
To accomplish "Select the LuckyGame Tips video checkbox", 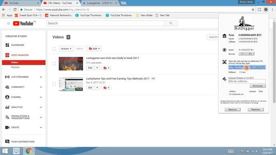I will [x=54, y=84].
